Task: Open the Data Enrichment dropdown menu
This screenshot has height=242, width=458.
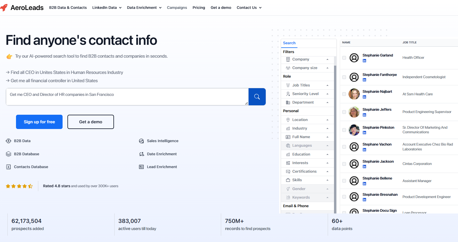Action: 144,8
